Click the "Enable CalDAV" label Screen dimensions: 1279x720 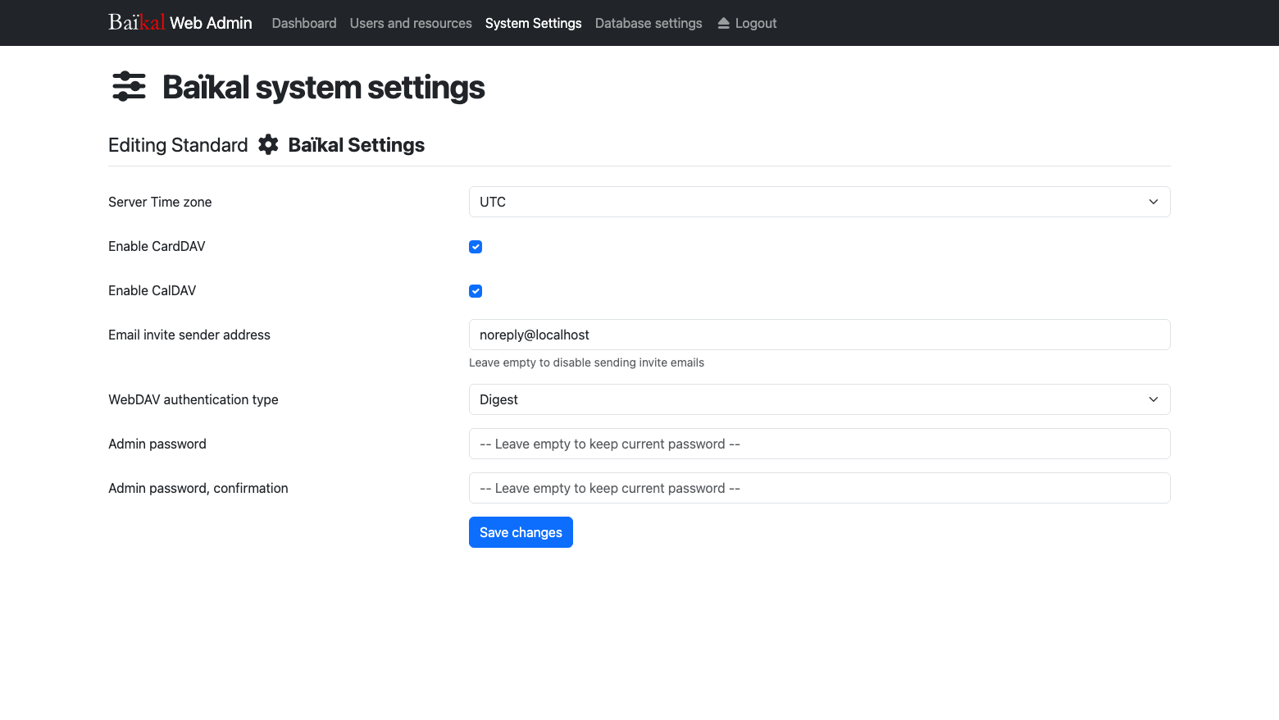(x=152, y=290)
